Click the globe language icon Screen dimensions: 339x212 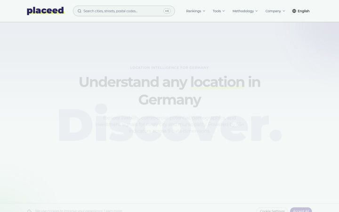tap(294, 11)
